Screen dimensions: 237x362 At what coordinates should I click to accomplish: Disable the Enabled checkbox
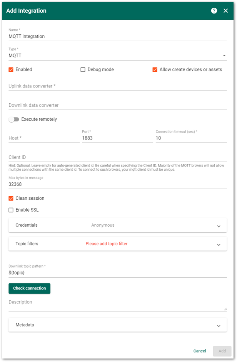[11, 69]
